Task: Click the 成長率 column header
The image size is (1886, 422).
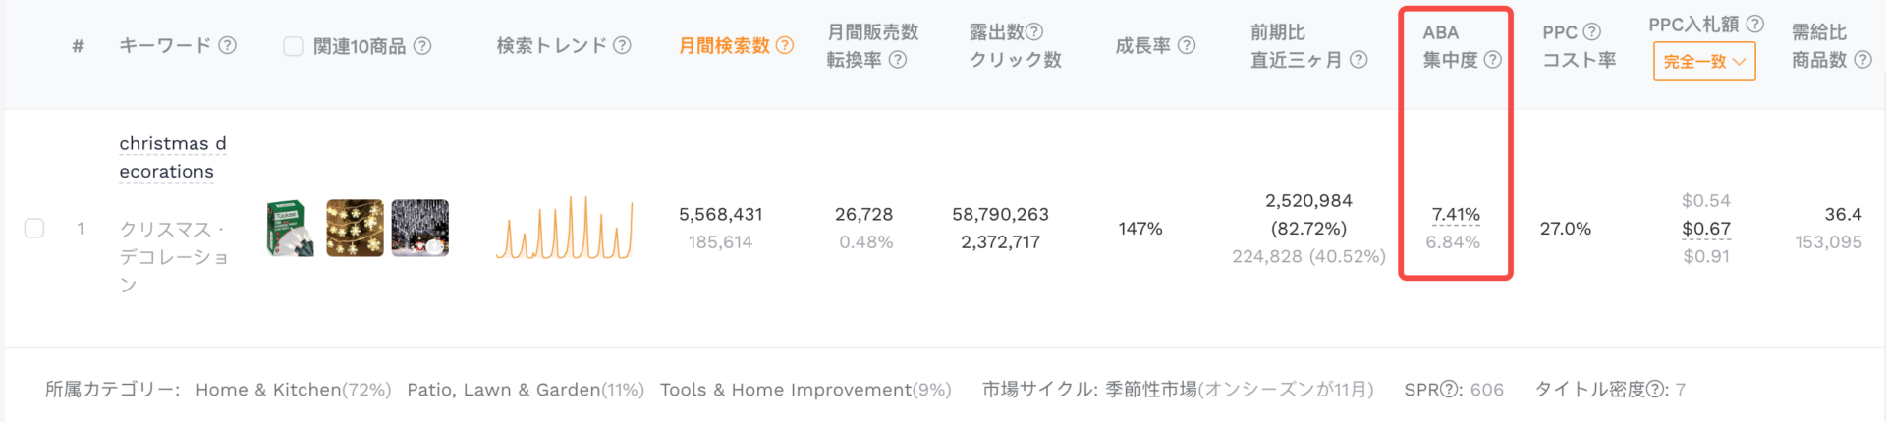Action: [x=1142, y=45]
